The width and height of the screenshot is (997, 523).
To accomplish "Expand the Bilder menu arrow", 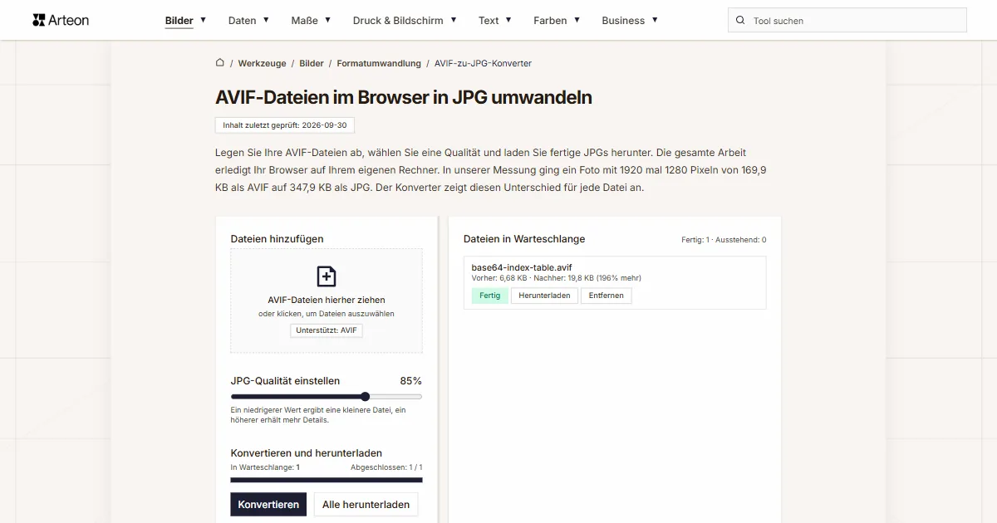I will [x=203, y=20].
